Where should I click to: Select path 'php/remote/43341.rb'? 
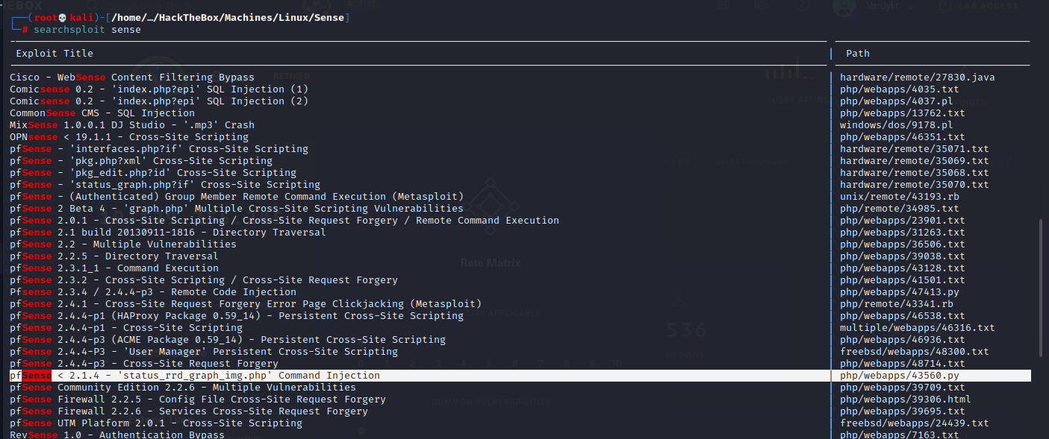(897, 304)
